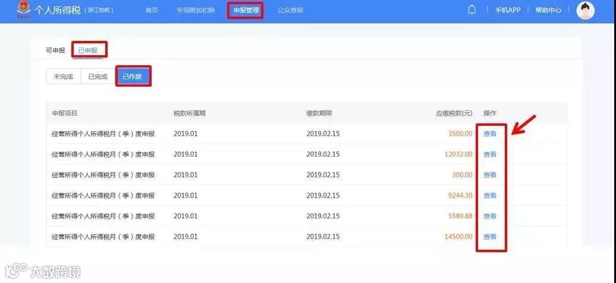Click 查看 for the 12032.00 row

(490, 154)
